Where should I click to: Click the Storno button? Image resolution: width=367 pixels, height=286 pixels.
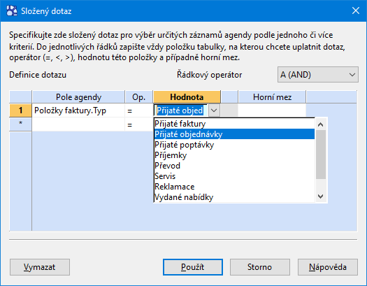click(260, 267)
